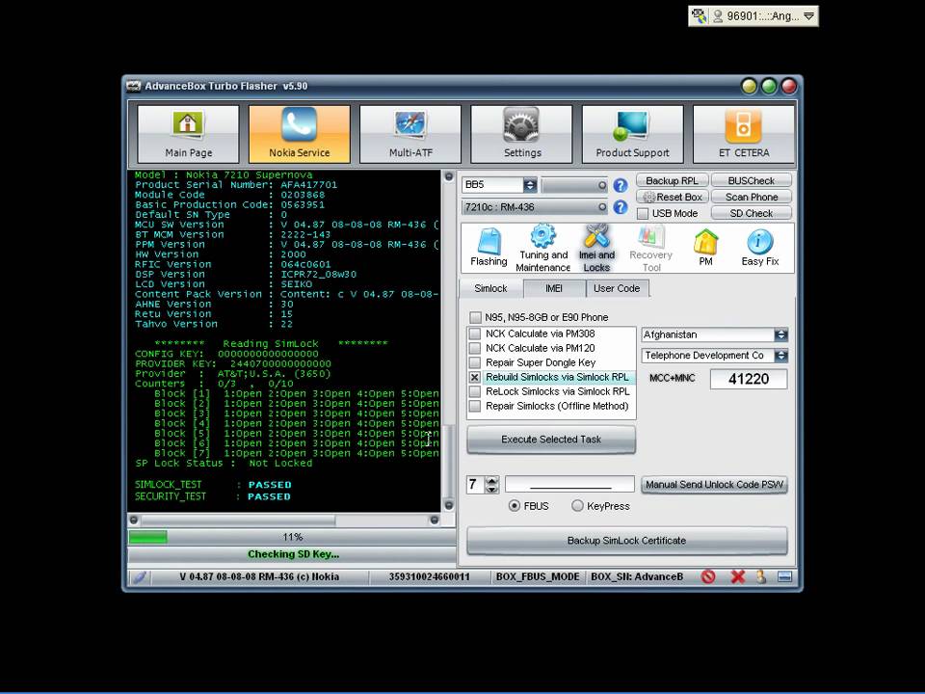Open Tuning and Maintenance tools

(x=542, y=248)
